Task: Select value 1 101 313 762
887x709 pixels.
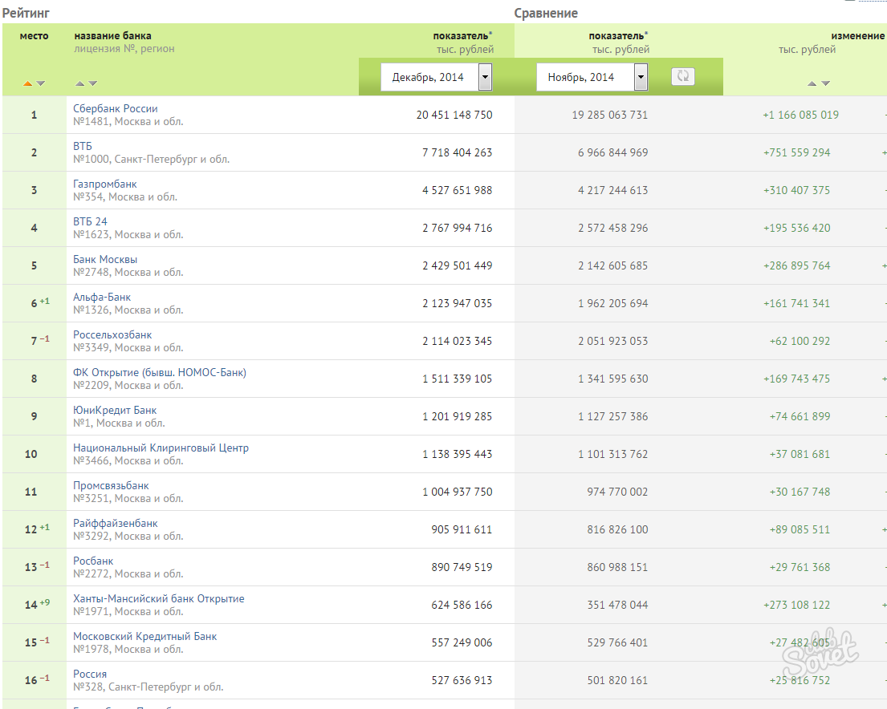Action: coord(613,454)
